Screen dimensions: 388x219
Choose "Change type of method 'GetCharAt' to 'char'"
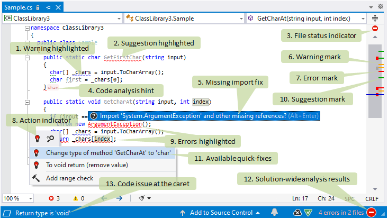pos(108,153)
